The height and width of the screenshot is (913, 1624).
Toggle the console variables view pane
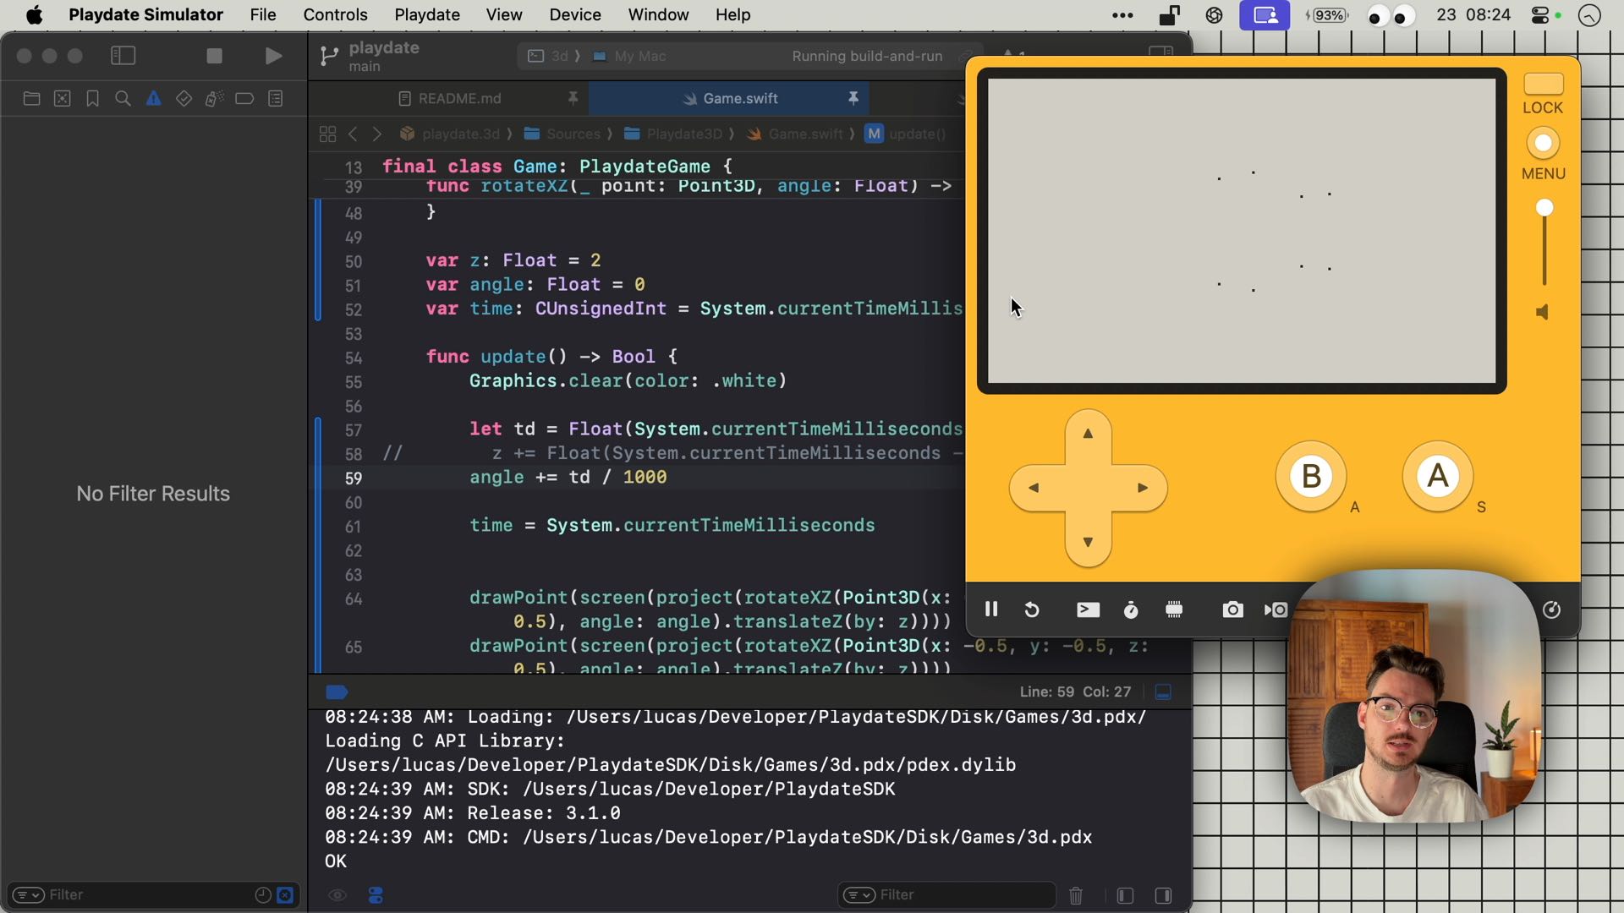click(x=1125, y=895)
